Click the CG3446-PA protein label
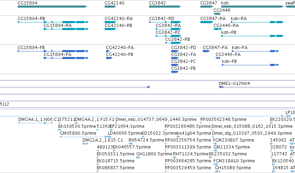Viewport: 295px width, 173px height. pyautogui.click(x=228, y=55)
